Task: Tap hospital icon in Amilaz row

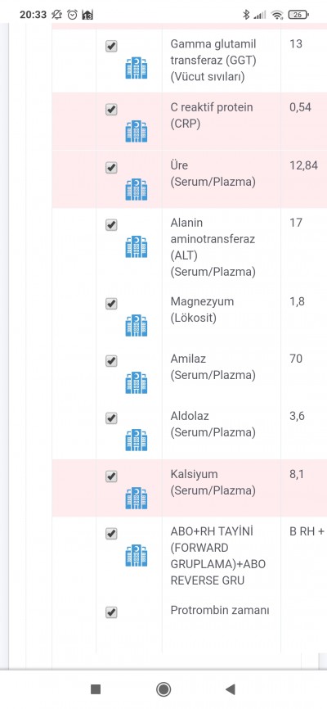Action: (137, 382)
